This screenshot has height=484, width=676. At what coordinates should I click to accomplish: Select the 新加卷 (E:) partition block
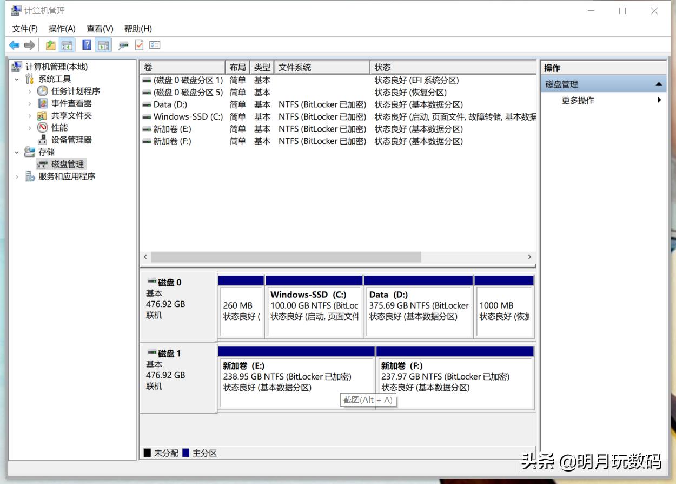[296, 376]
